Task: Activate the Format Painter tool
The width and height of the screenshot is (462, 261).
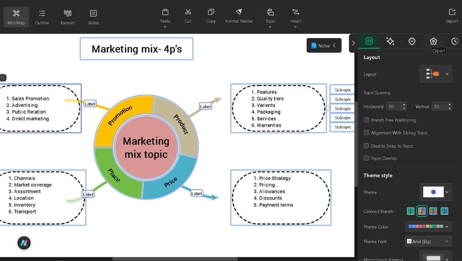Action: [239, 16]
